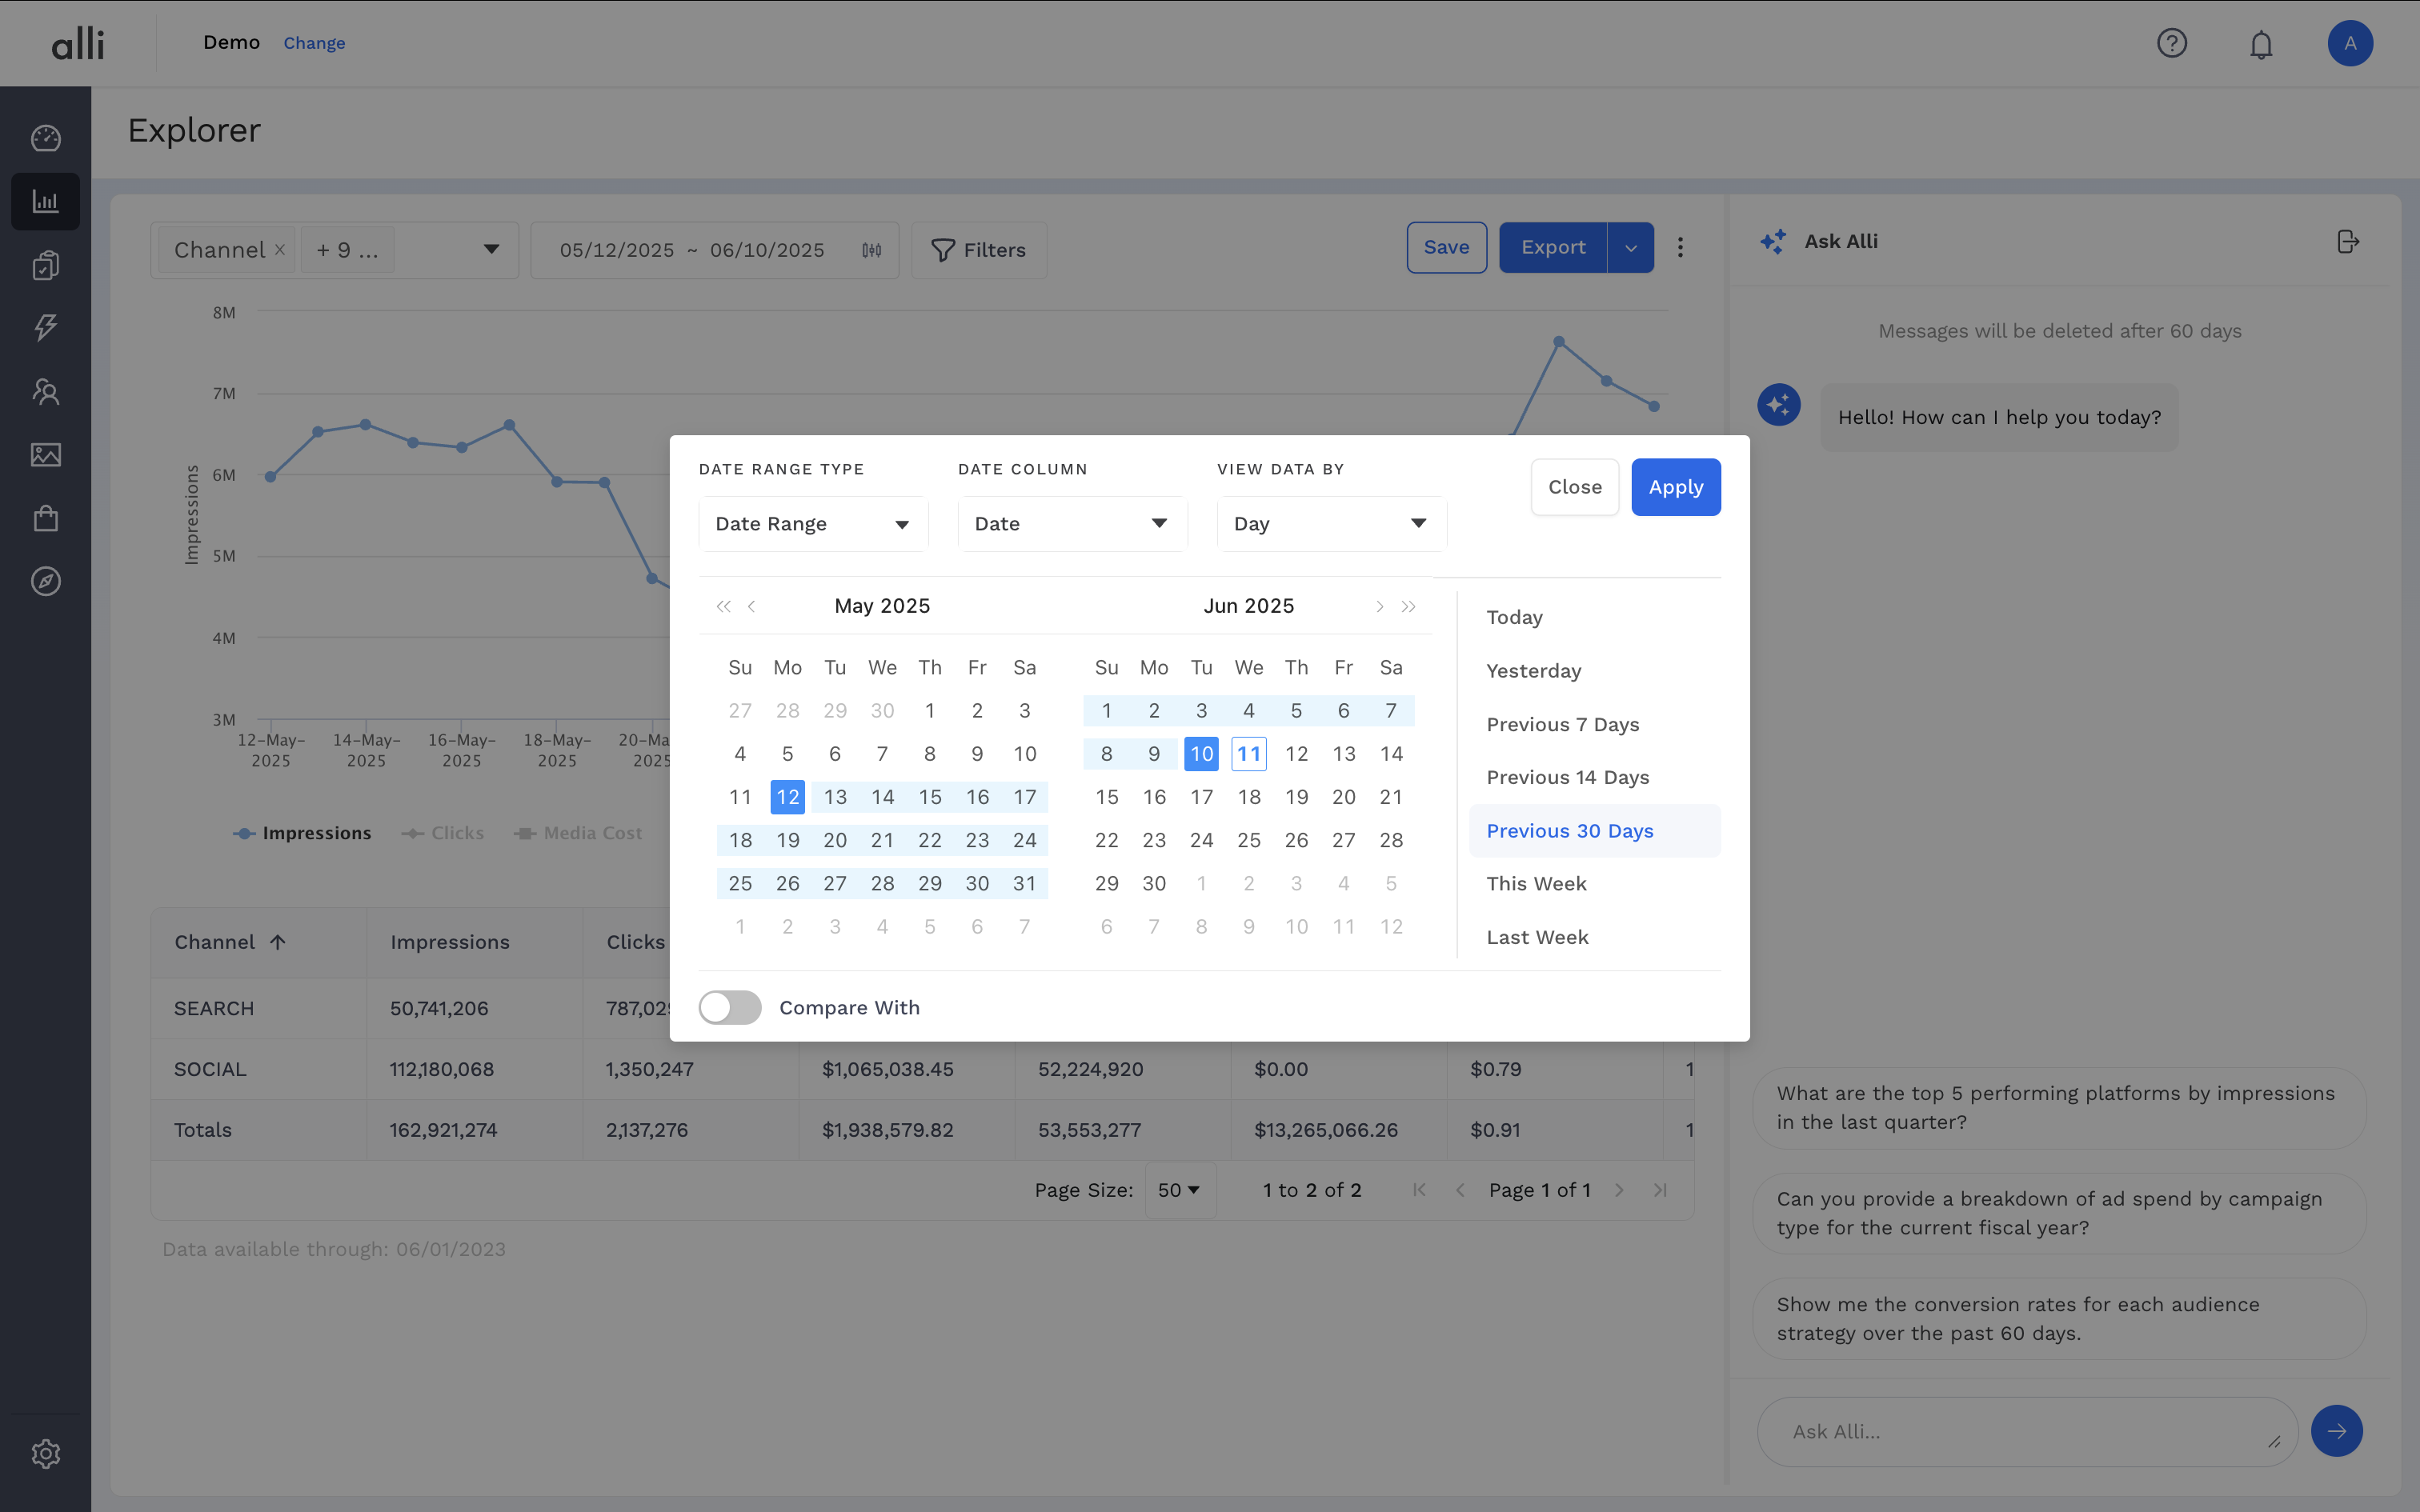2420x1512 pixels.
Task: Open the Date Range Type dropdown
Action: tap(812, 524)
